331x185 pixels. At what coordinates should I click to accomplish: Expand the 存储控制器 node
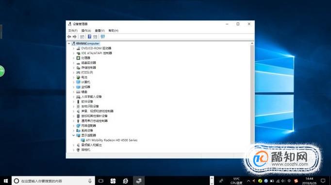coord(74,68)
